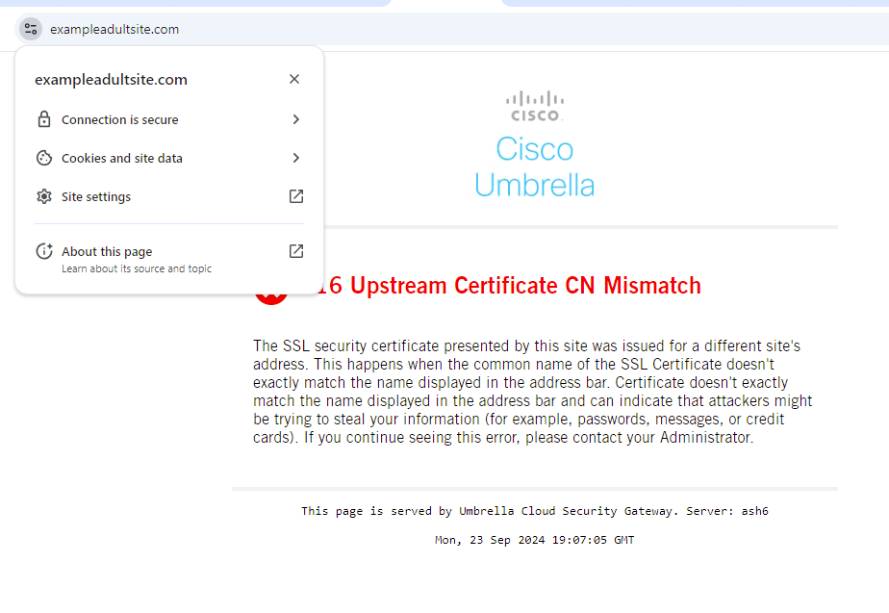Viewport: 889px width, 613px height.
Task: Click the external link icon beside About this page
Action: click(x=296, y=251)
